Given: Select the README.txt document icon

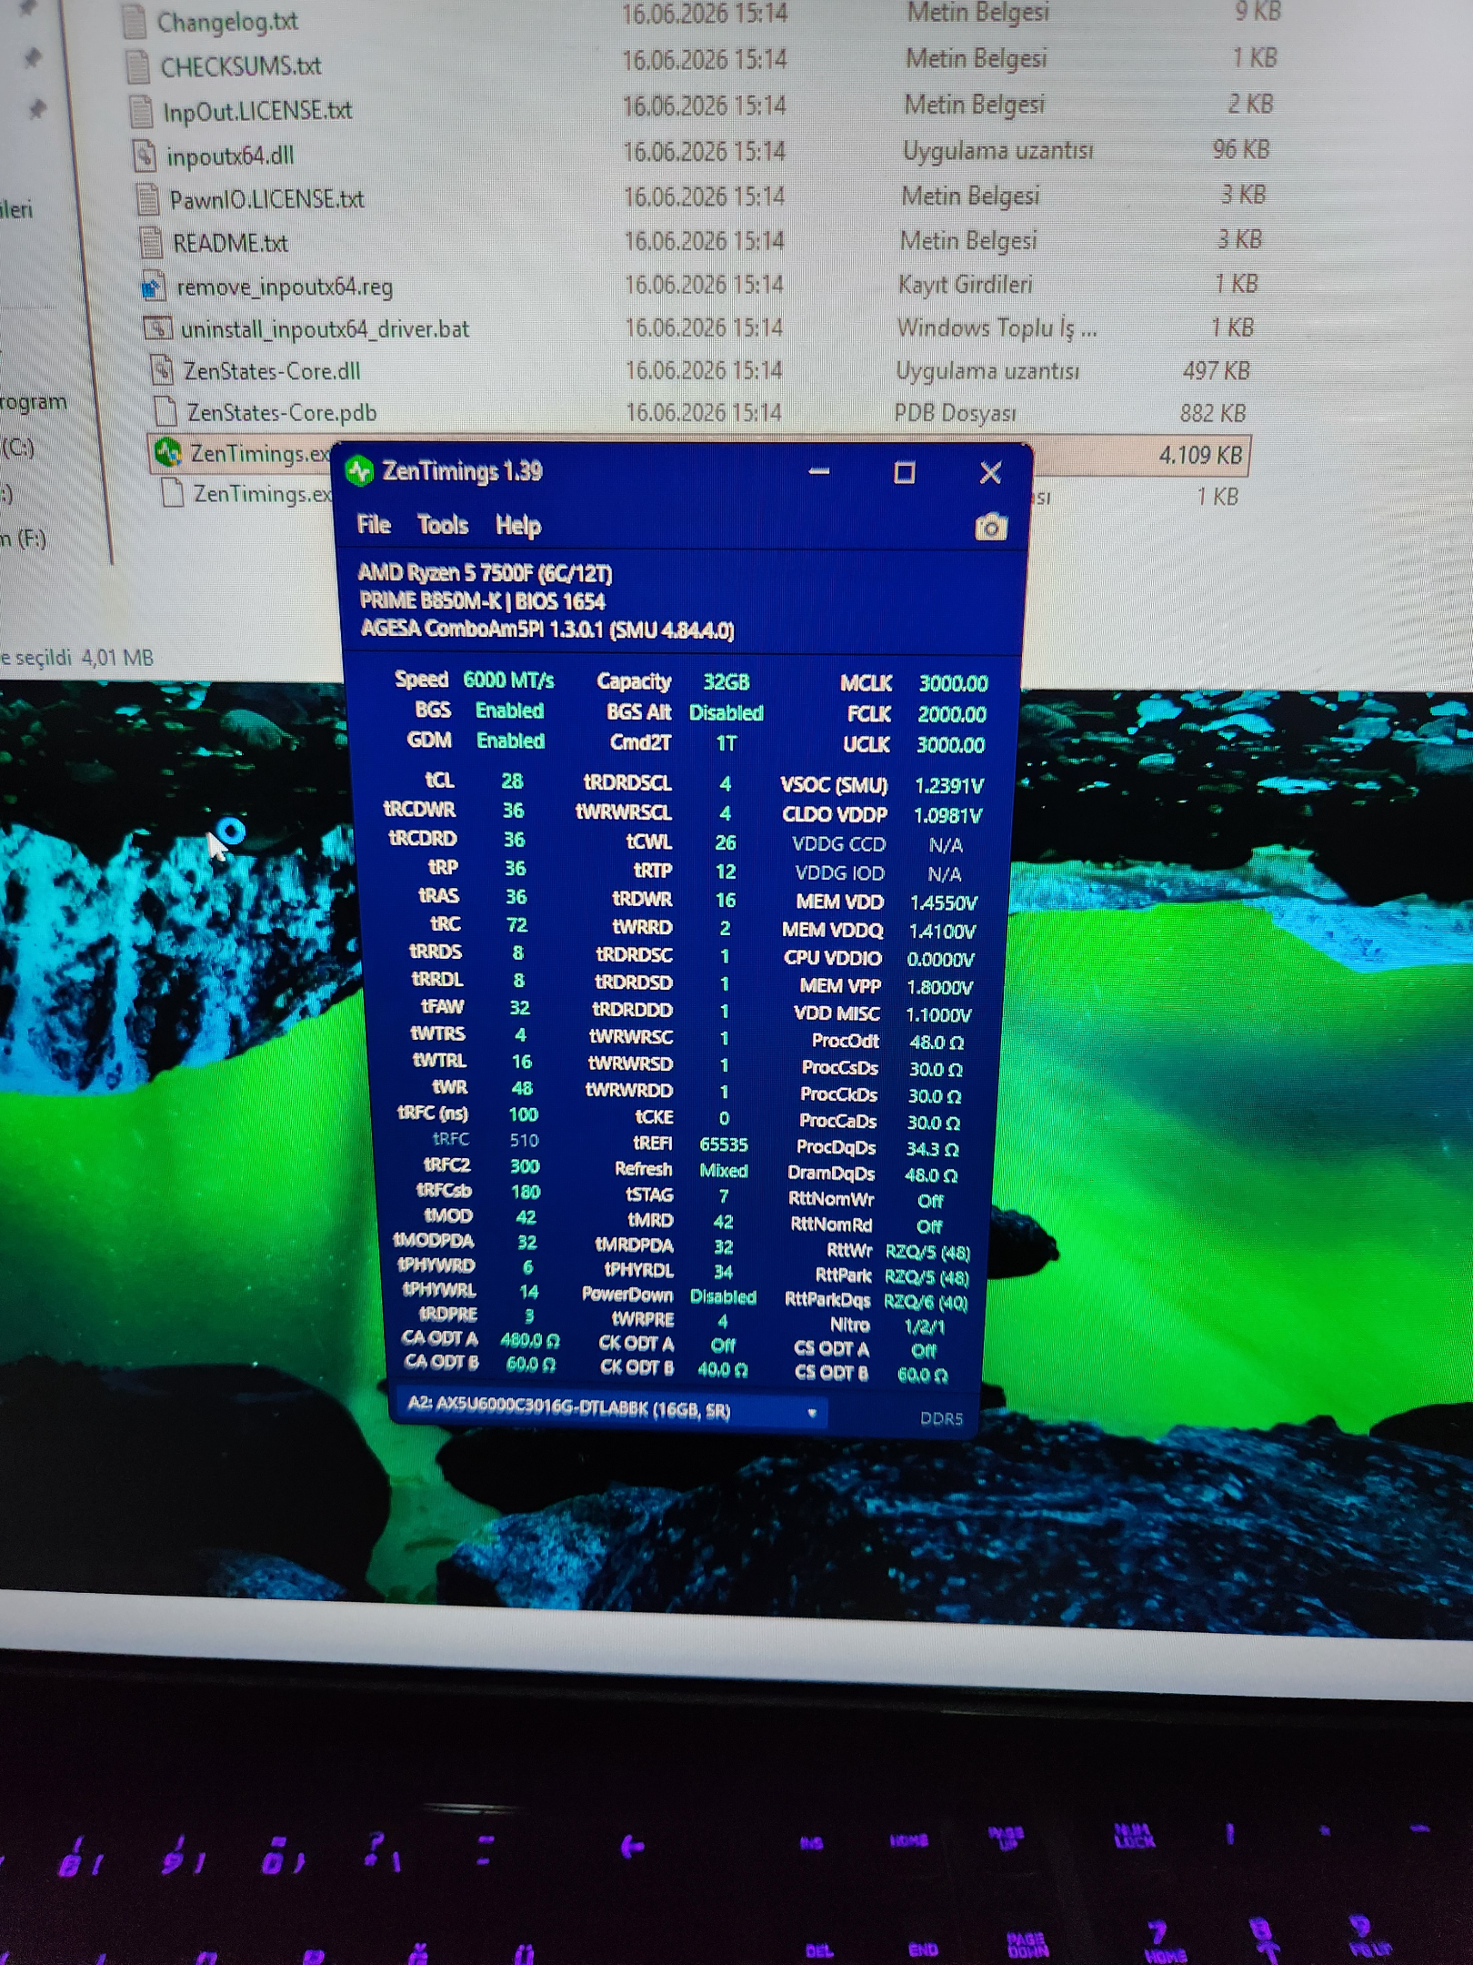Looking at the screenshot, I should pos(151,243).
